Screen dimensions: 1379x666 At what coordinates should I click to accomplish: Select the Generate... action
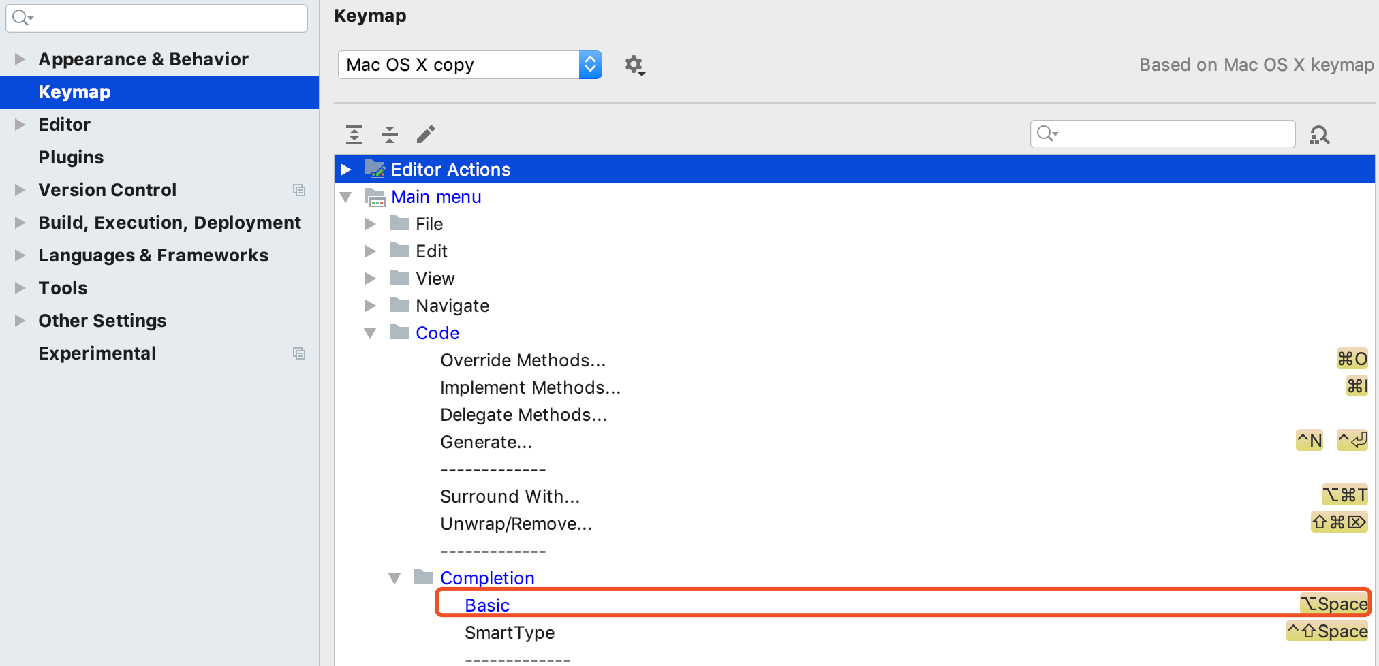pos(486,442)
